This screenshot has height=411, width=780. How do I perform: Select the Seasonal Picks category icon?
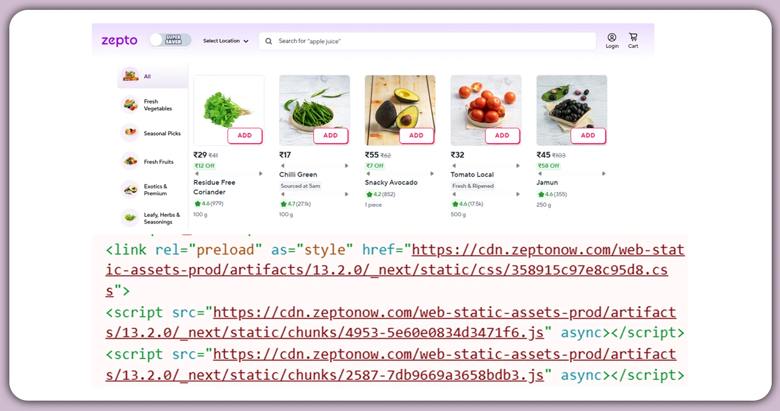point(129,133)
